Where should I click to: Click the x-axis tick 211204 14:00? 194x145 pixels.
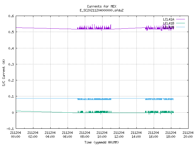click(x=136, y=135)
